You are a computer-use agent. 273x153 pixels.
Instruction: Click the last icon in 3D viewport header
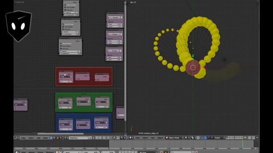coord(257,138)
